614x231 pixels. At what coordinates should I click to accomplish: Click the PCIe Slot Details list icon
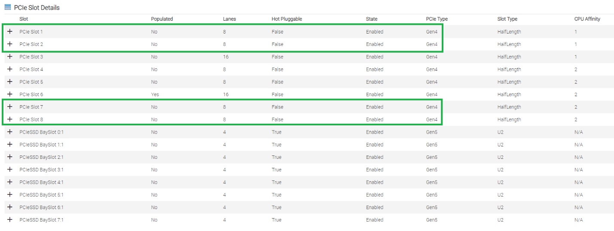(x=8, y=7)
